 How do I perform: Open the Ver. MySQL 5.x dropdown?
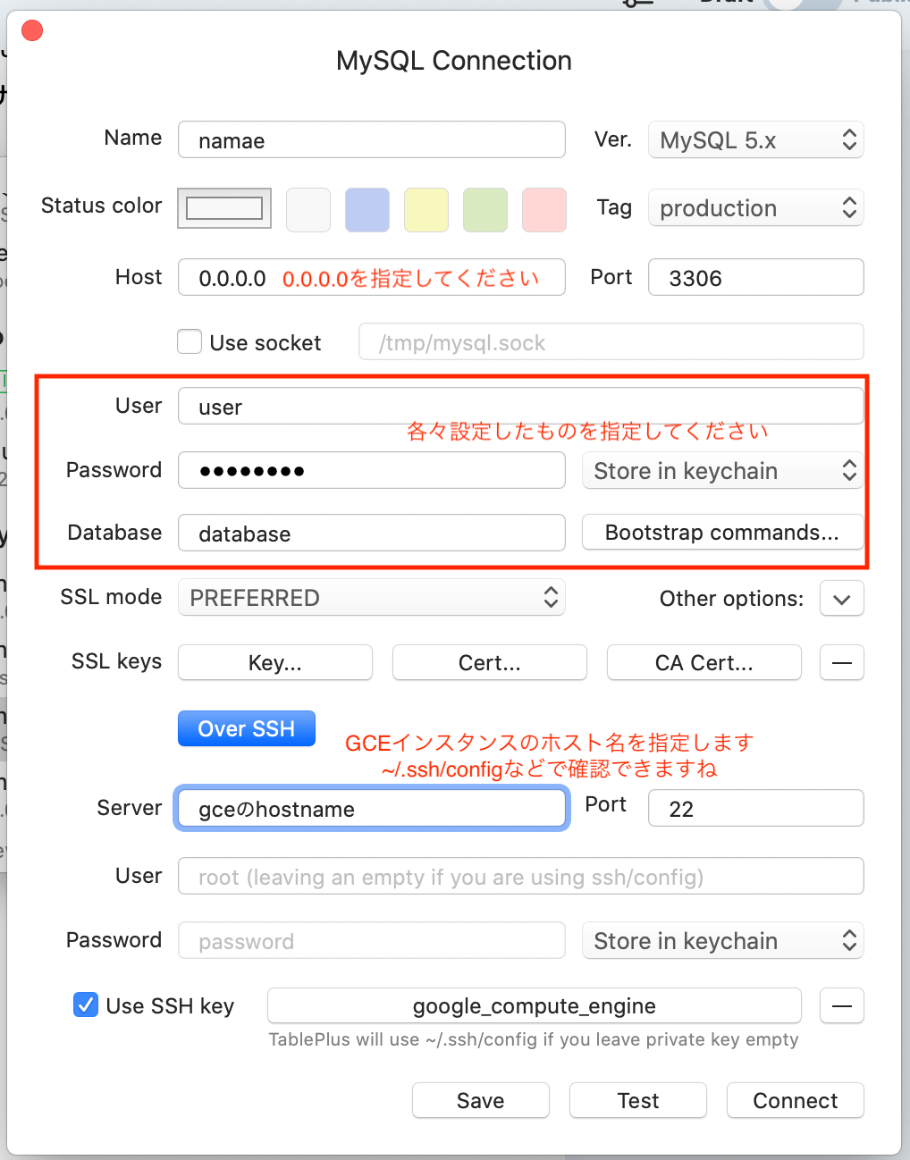click(x=755, y=140)
